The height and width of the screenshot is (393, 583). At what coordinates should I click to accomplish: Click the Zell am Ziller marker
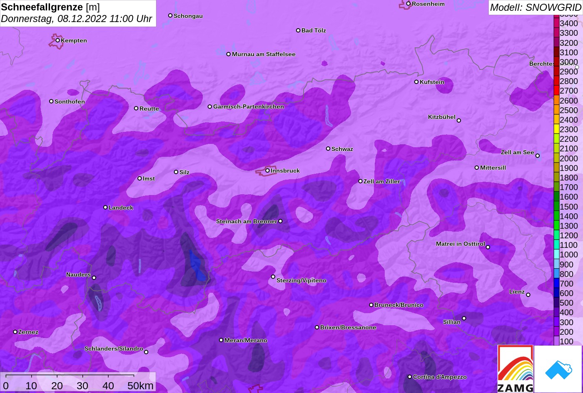point(361,181)
